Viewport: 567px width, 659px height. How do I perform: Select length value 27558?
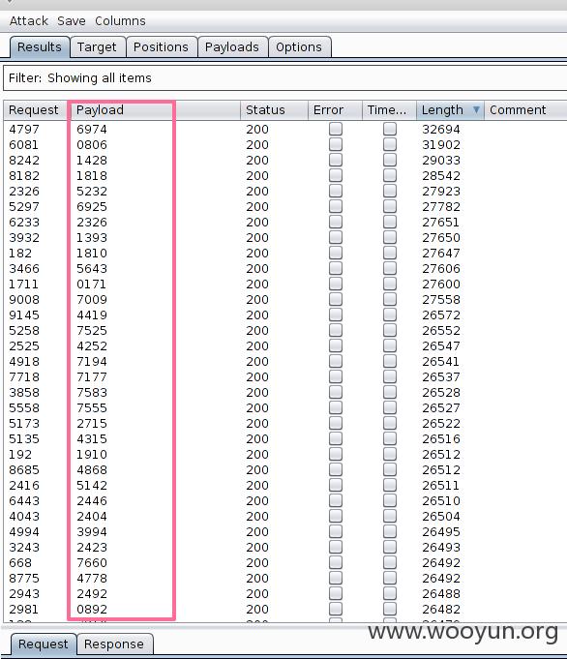click(441, 300)
